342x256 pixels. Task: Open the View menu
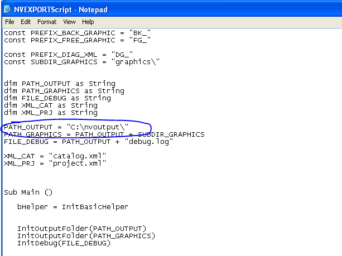(69, 22)
